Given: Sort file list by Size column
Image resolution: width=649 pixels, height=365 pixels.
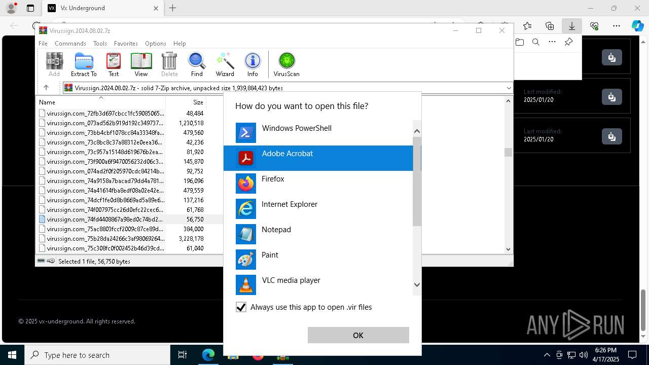Looking at the screenshot, I should (186, 102).
